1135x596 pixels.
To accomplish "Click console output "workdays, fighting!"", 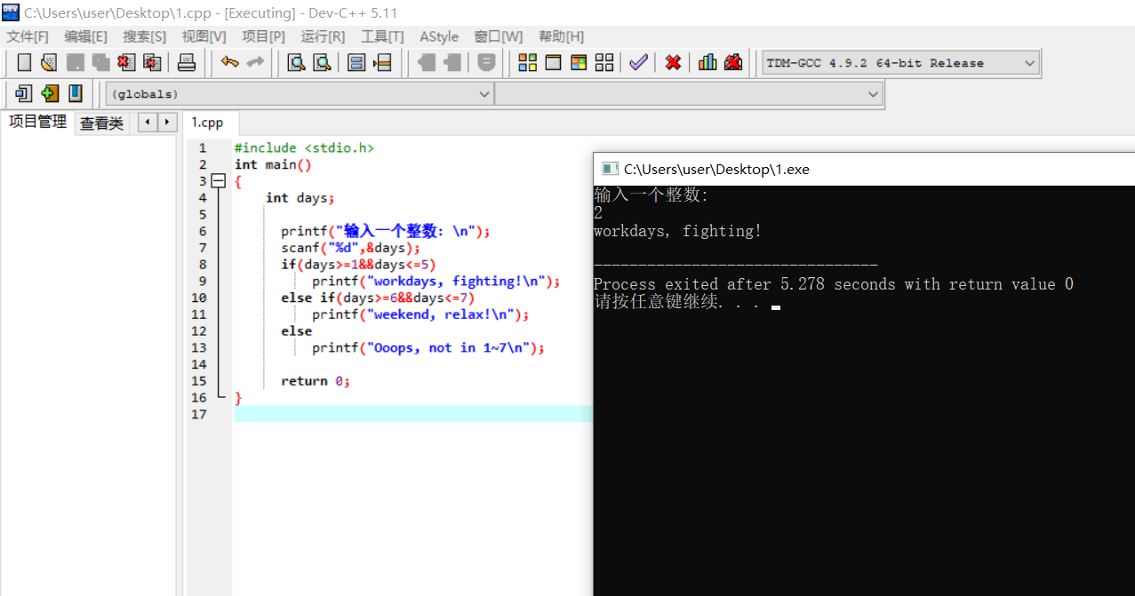I will pyautogui.click(x=677, y=231).
